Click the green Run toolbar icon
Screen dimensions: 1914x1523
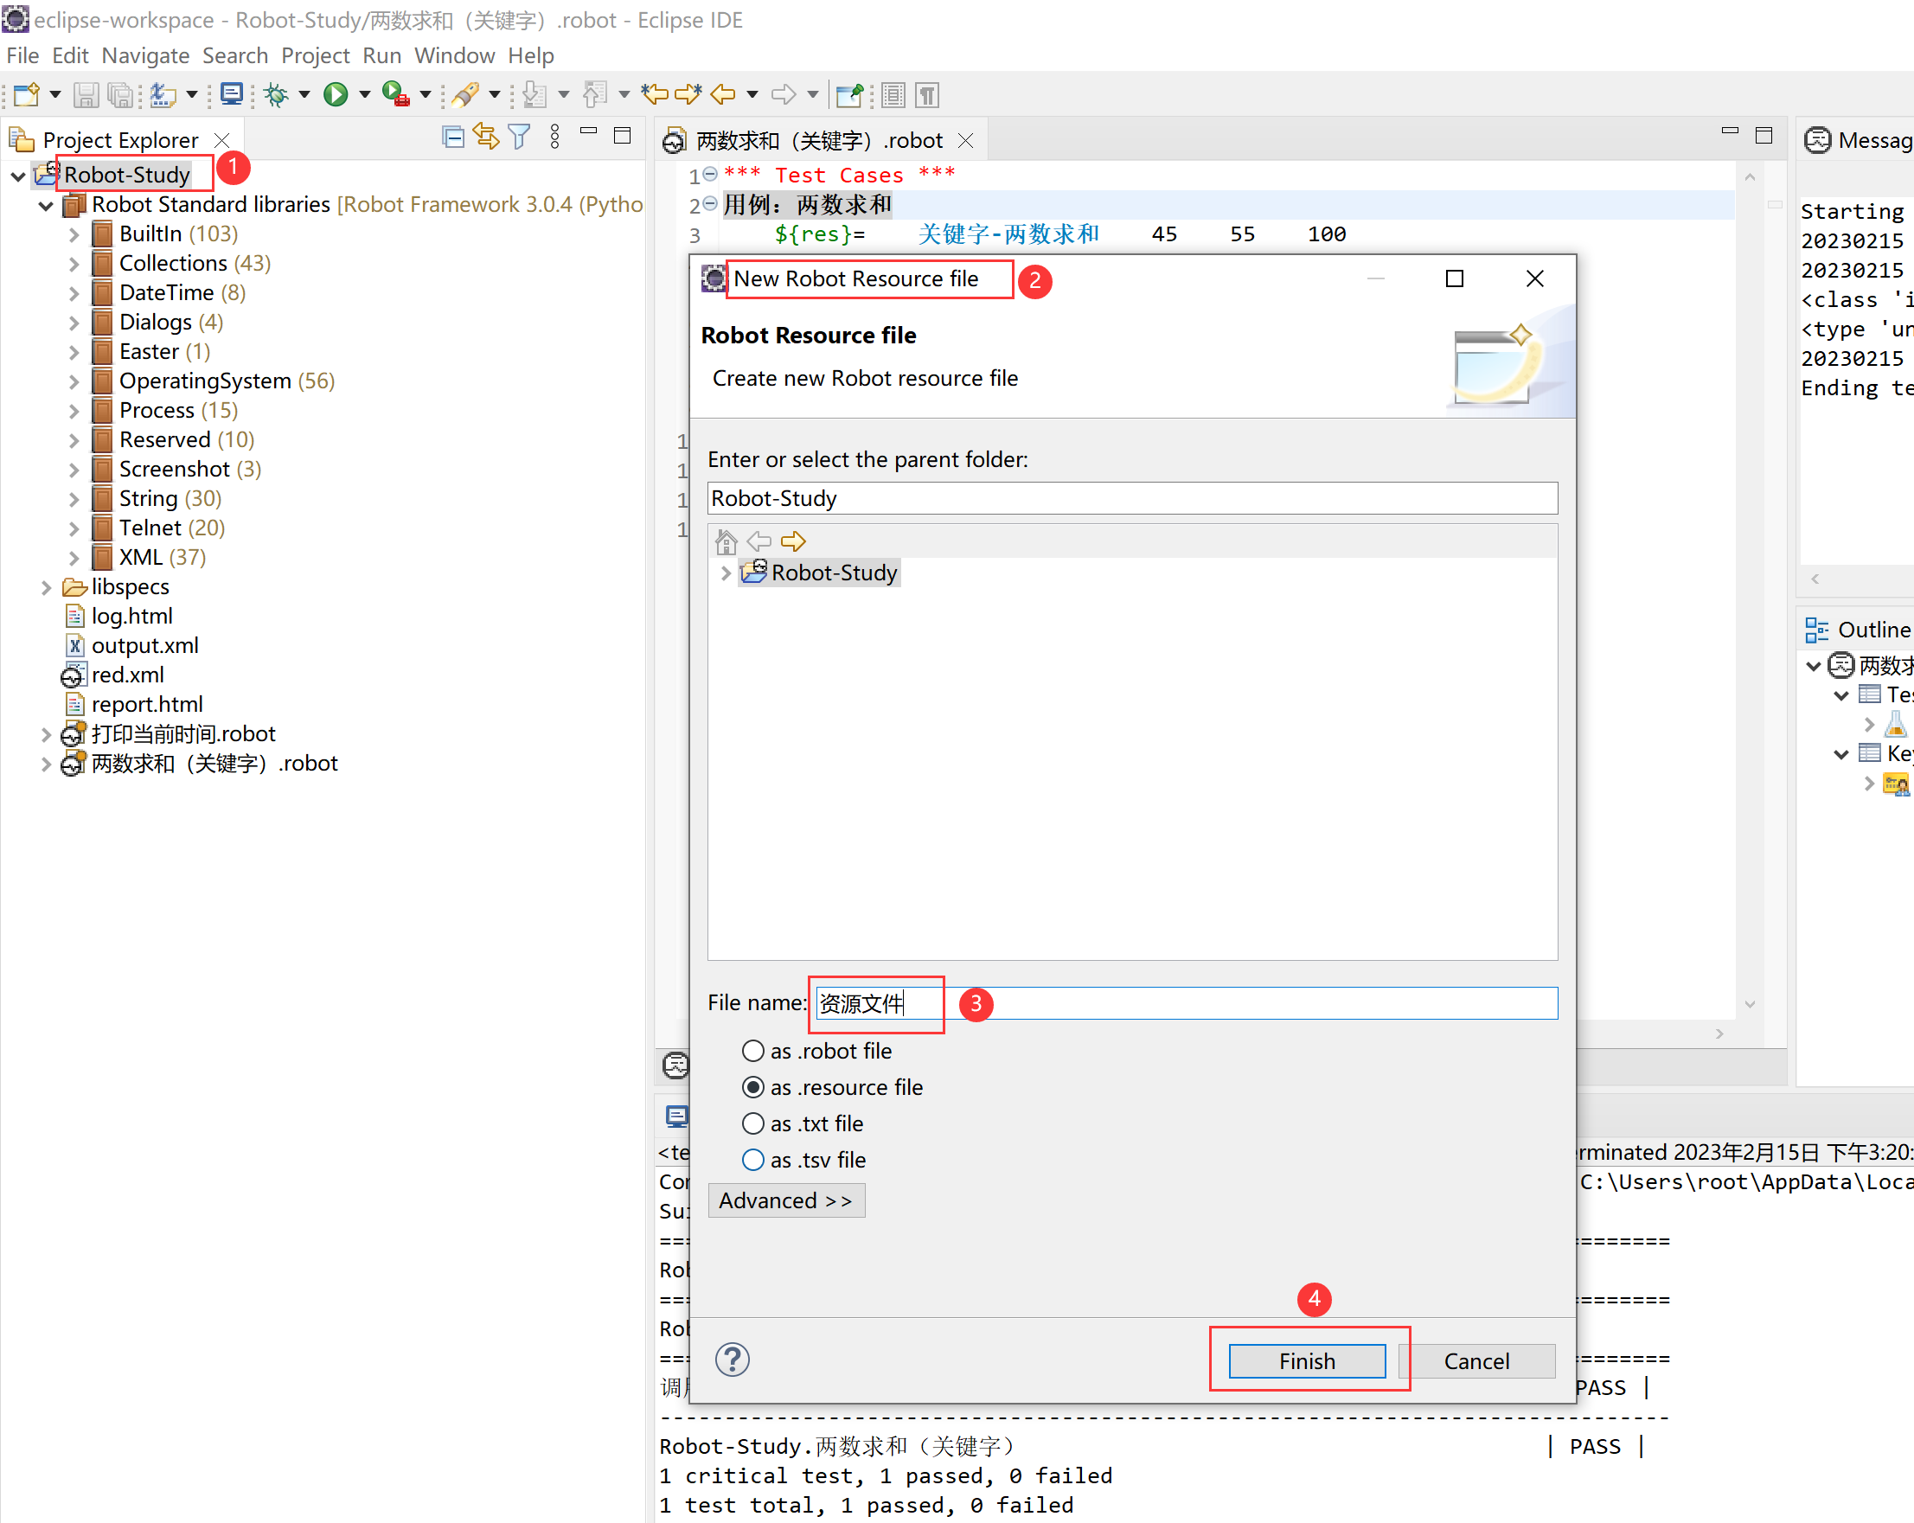(335, 94)
